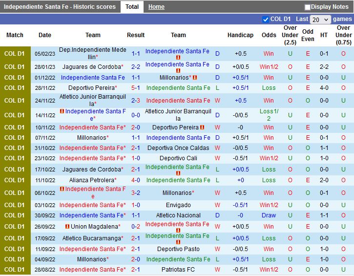The image size is (354, 276).
Task: Click the Date column header
Action: point(45,35)
